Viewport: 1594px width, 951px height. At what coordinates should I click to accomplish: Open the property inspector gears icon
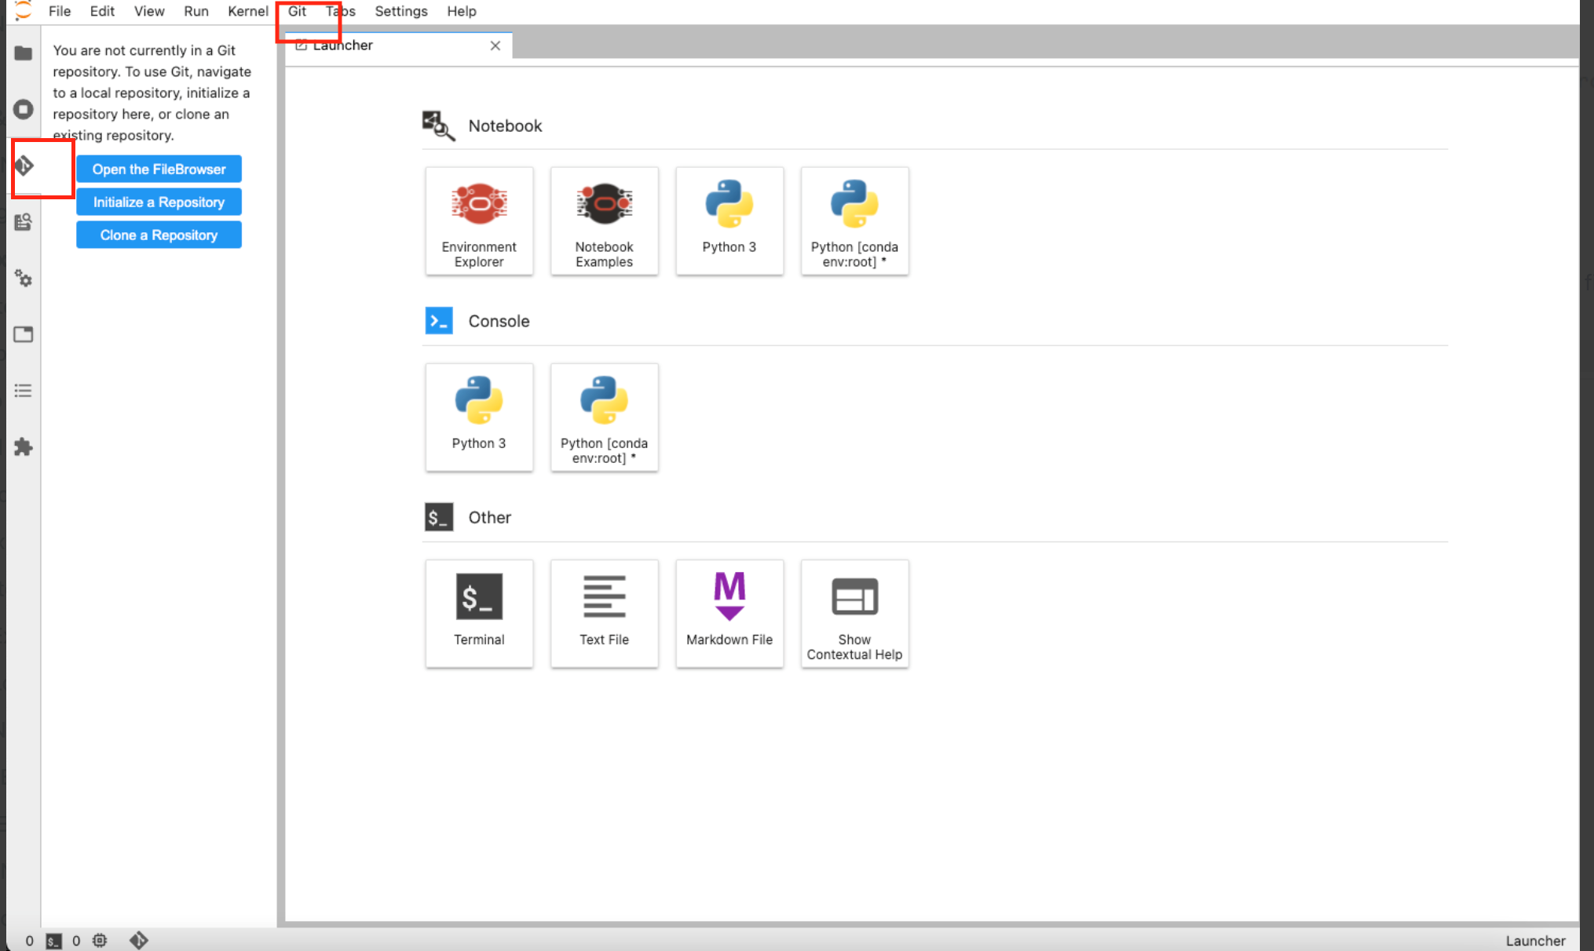(x=24, y=279)
